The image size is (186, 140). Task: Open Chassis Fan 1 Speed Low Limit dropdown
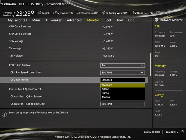click(x=123, y=104)
